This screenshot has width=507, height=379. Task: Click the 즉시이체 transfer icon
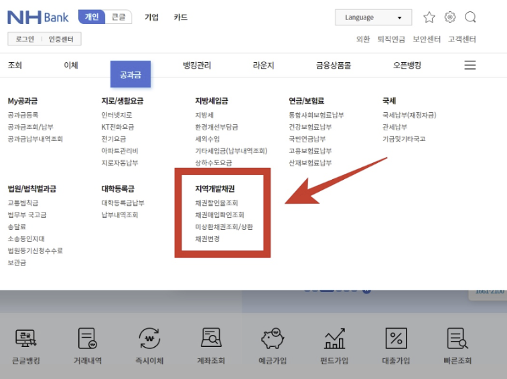point(149,338)
